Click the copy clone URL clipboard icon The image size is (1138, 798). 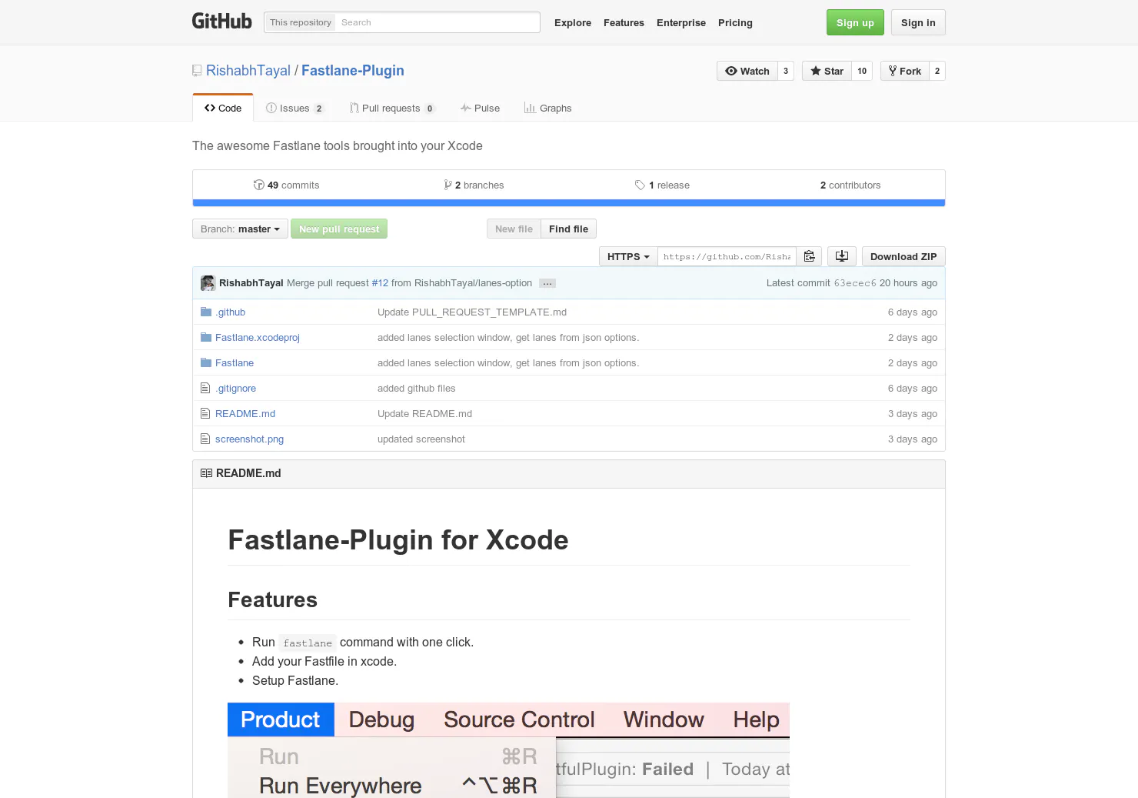pos(809,256)
